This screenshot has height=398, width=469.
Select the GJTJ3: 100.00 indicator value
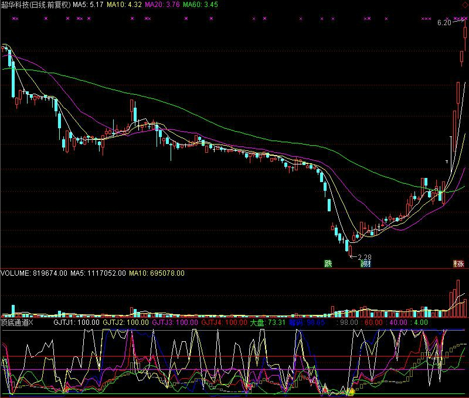(x=175, y=322)
